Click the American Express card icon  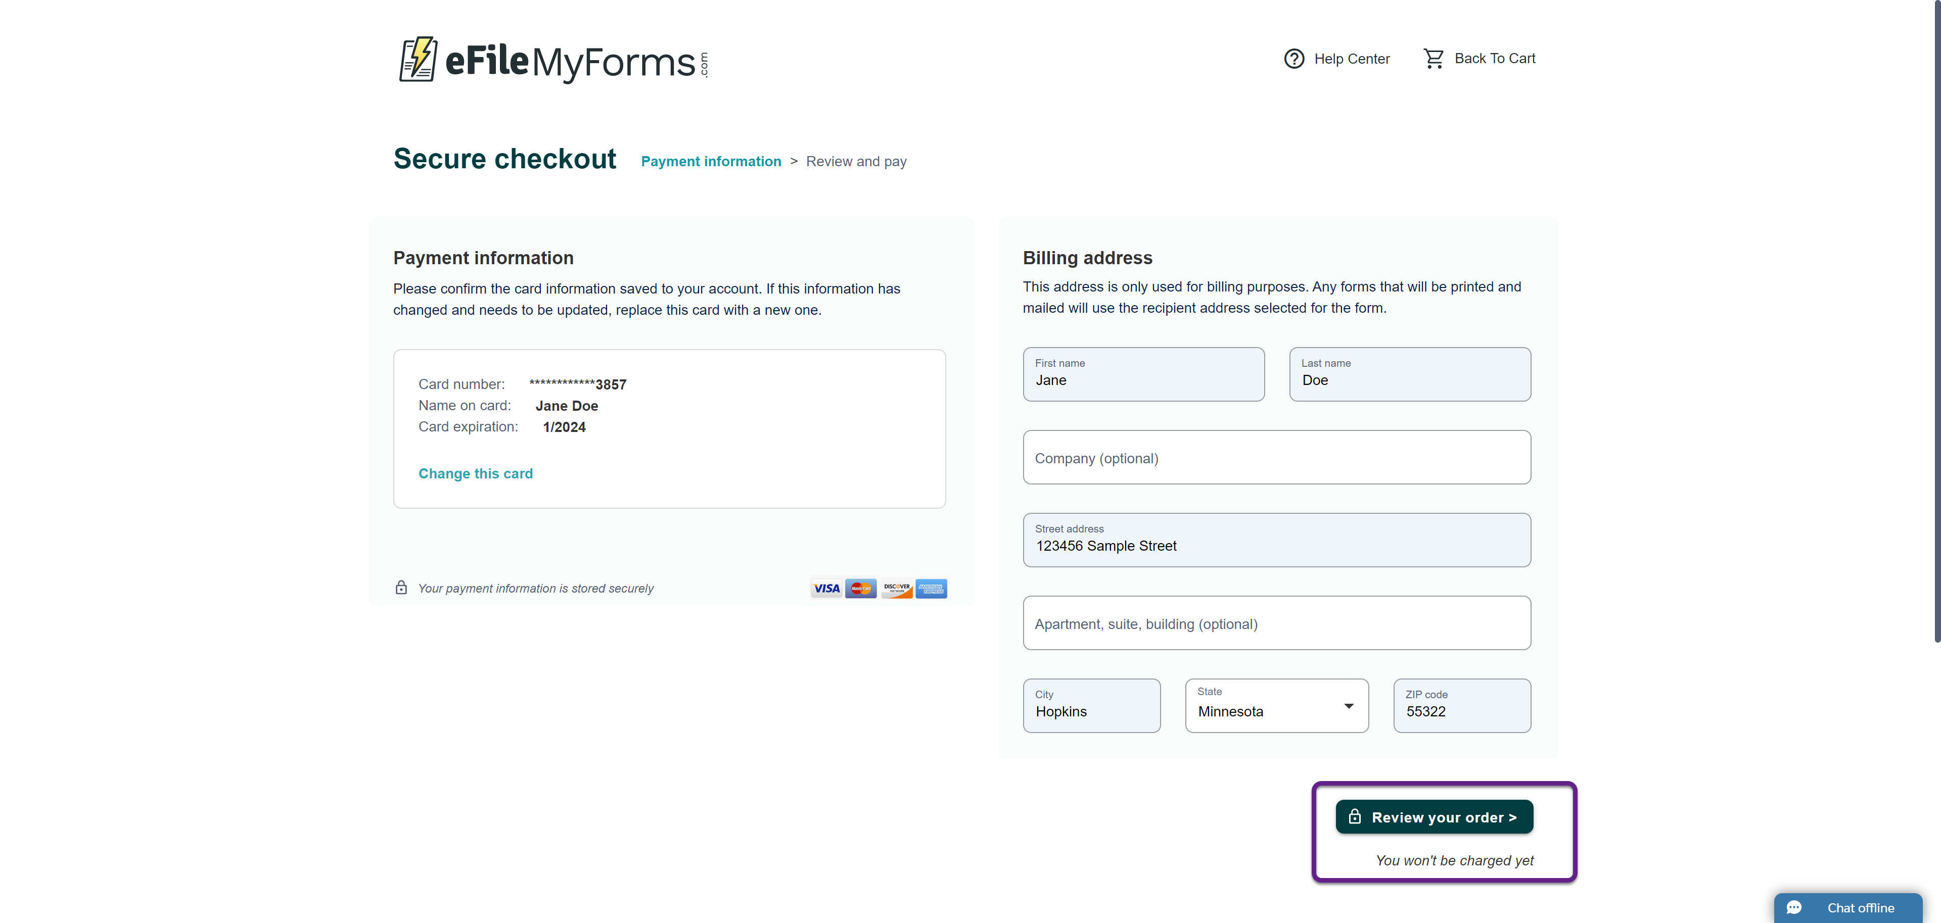coord(931,589)
